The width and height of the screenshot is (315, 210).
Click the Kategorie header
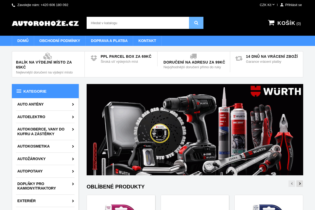pos(45,91)
